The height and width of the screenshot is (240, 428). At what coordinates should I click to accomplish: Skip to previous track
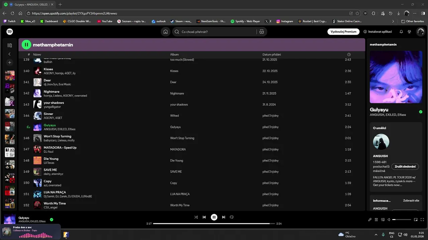pos(204,217)
